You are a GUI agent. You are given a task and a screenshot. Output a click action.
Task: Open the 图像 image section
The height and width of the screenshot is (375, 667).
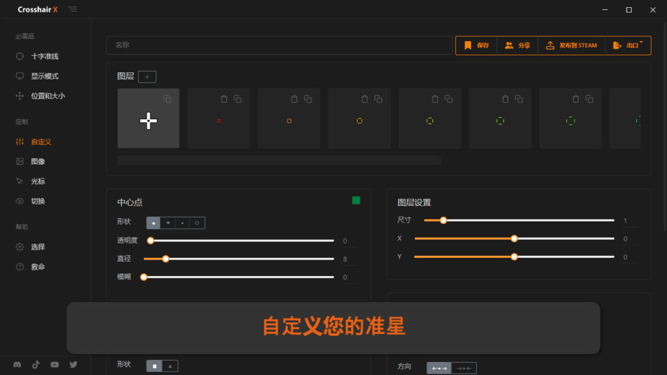[x=38, y=161]
